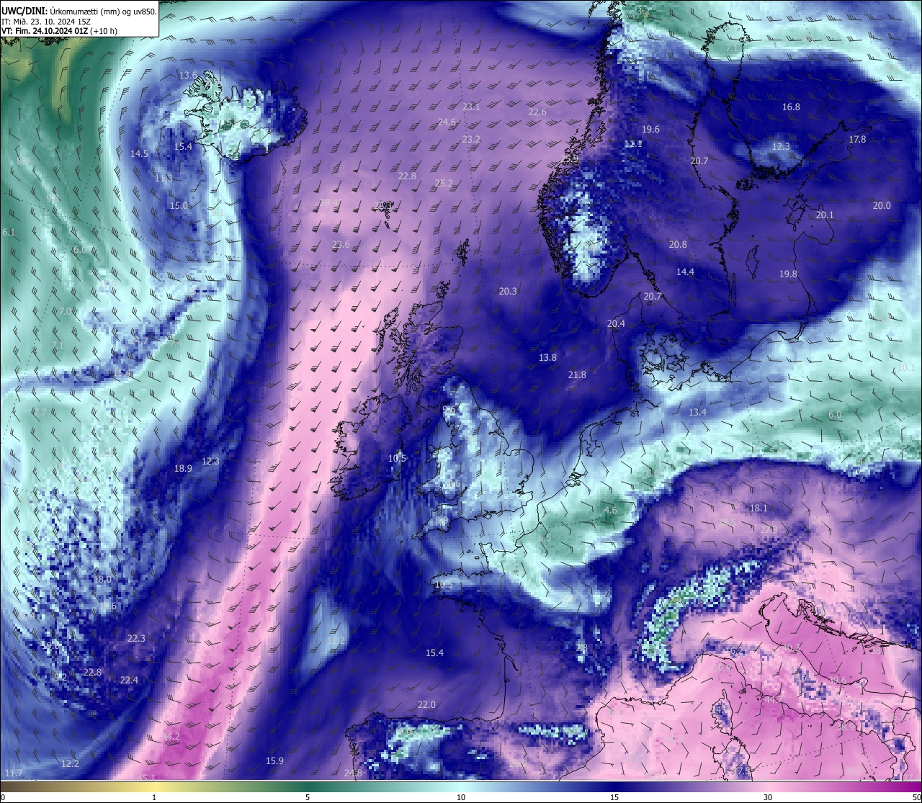Click the 17.8 value in the northeast
The width and height of the screenshot is (922, 803).
[857, 139]
